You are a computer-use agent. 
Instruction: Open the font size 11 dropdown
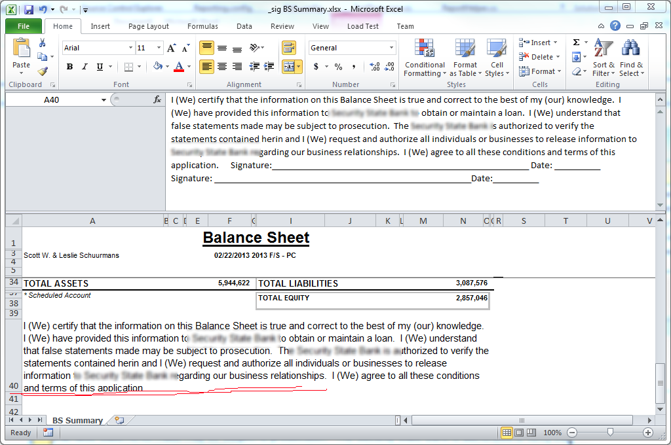(x=159, y=48)
